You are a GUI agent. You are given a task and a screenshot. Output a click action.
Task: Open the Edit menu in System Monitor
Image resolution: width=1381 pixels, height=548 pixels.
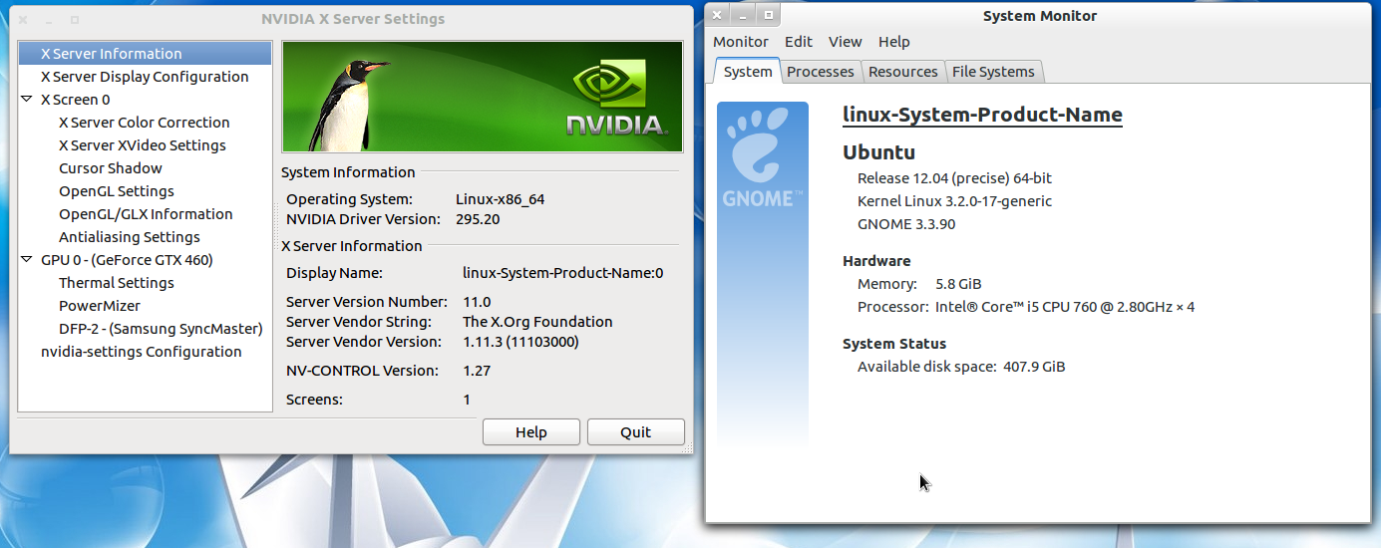[x=799, y=42]
